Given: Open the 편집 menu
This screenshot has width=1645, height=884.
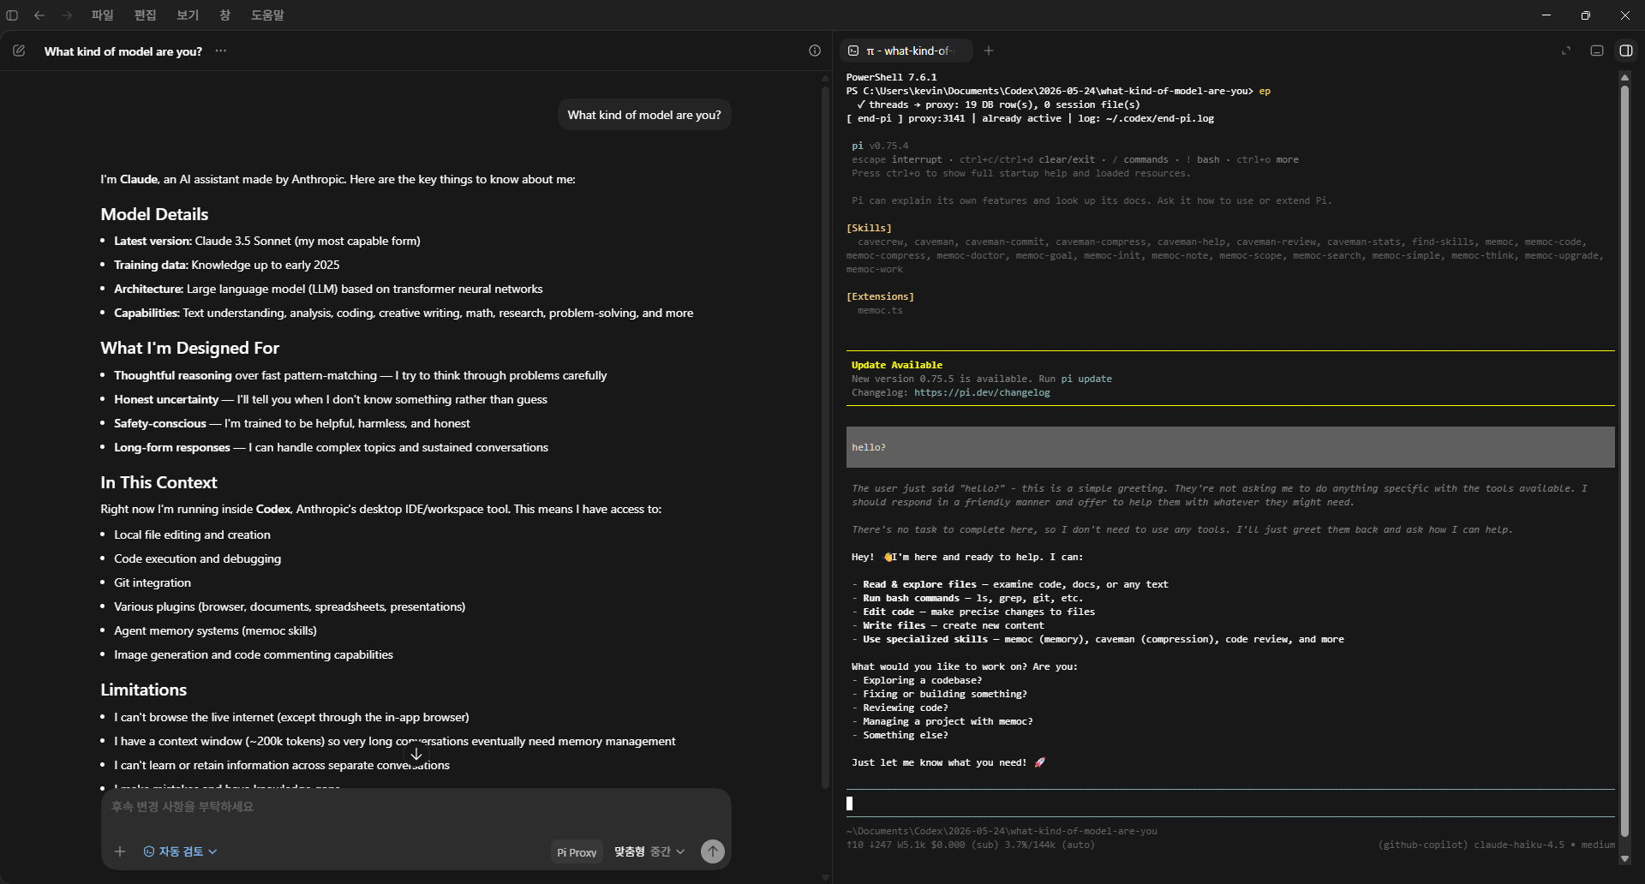Looking at the screenshot, I should pyautogui.click(x=145, y=15).
